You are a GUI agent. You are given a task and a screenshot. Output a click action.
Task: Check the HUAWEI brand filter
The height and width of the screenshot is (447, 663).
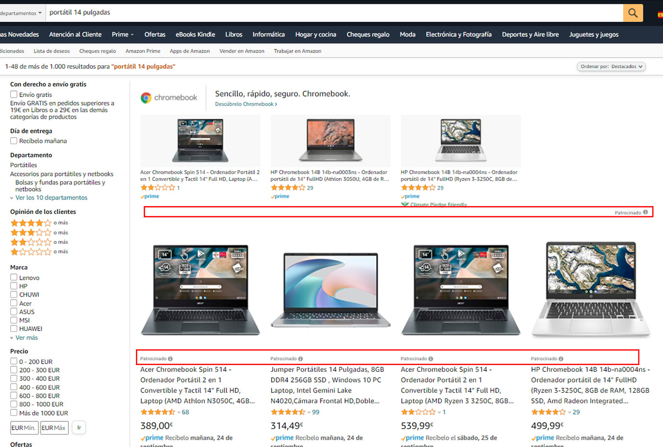(x=14, y=329)
